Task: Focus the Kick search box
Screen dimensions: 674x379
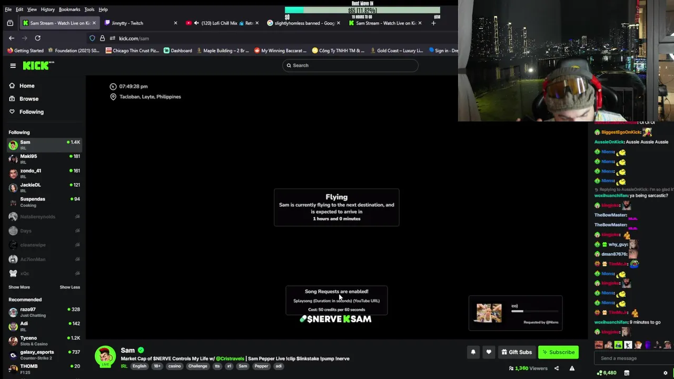Action: click(x=350, y=65)
